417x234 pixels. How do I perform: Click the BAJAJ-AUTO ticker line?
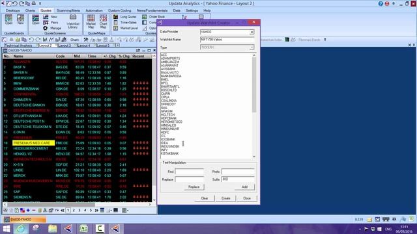pos(169,72)
